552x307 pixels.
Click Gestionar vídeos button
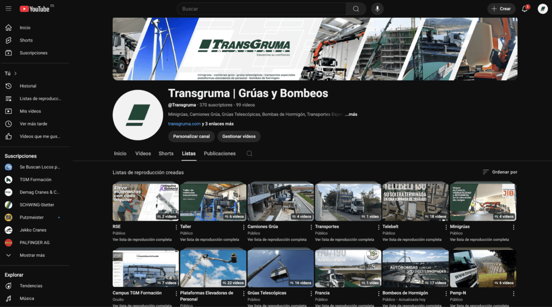(x=239, y=136)
